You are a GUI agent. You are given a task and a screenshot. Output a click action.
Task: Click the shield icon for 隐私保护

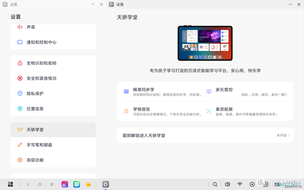coord(20,93)
